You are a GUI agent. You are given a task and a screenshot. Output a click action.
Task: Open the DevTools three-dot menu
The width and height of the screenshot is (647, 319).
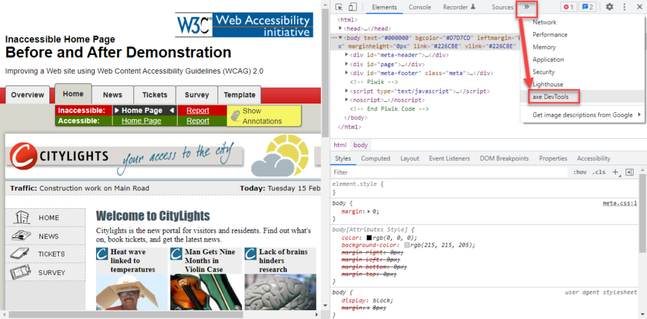[x=624, y=7]
